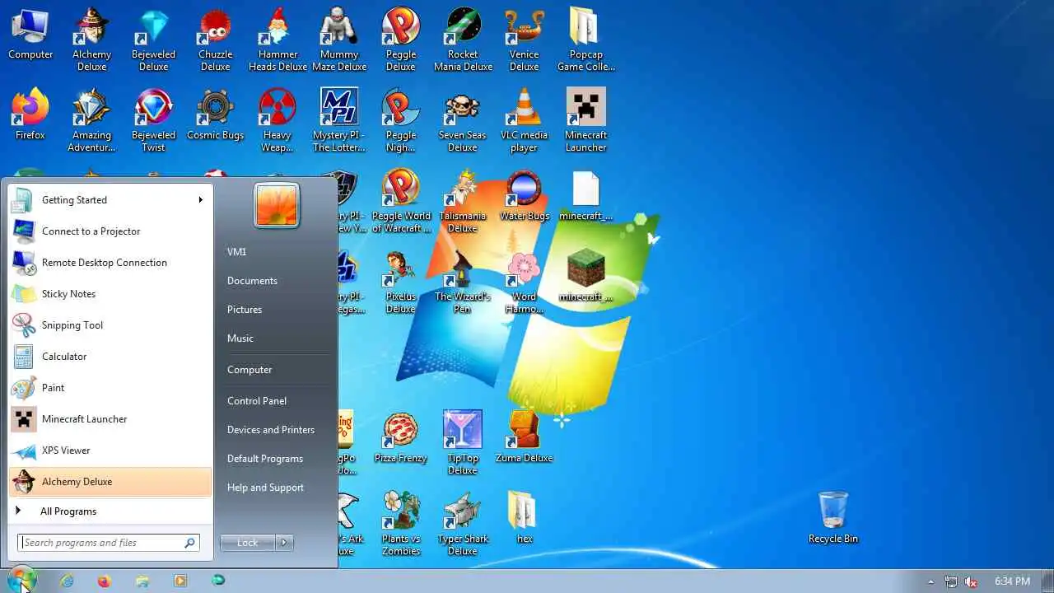This screenshot has width=1054, height=593.
Task: Open Devices and Printers
Action: pyautogui.click(x=271, y=429)
